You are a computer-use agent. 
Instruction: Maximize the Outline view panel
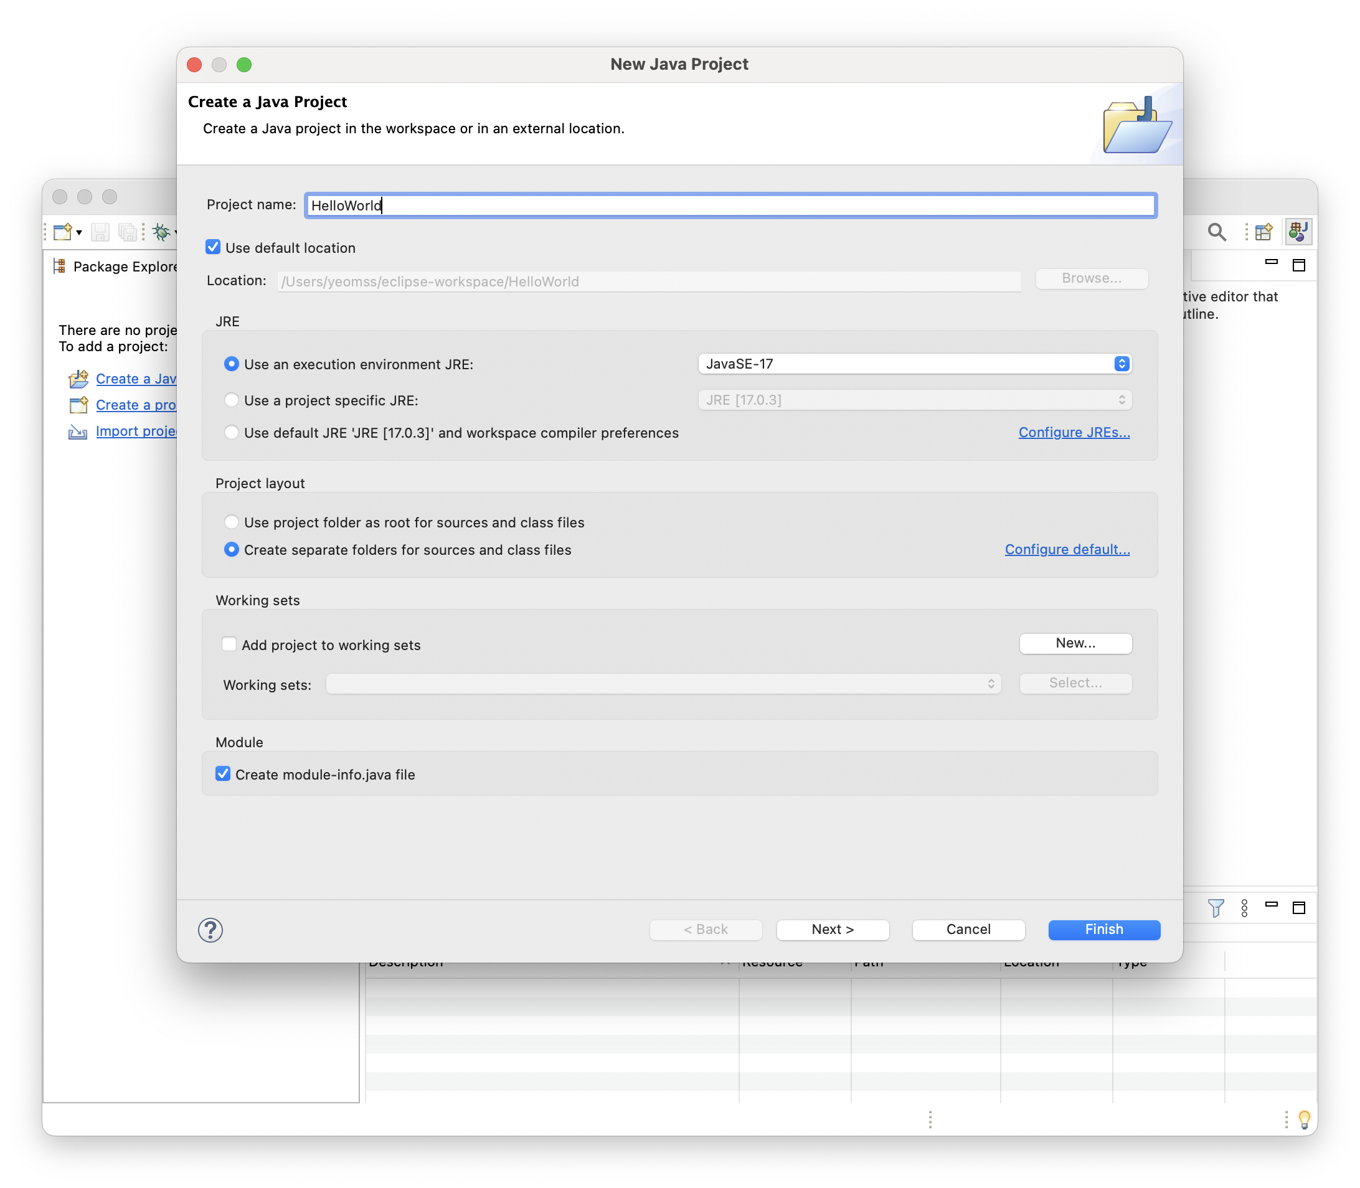click(x=1298, y=265)
